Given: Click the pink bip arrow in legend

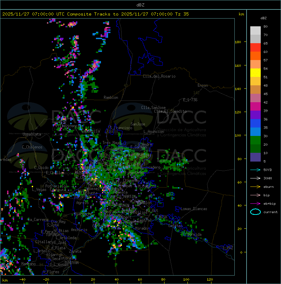Looking at the screenshot, I should pos(255,195).
